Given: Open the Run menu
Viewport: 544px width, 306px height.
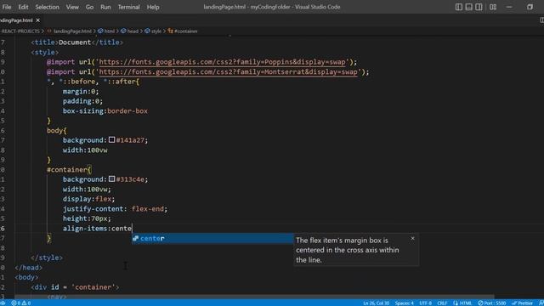Looking at the screenshot, I should (105, 7).
